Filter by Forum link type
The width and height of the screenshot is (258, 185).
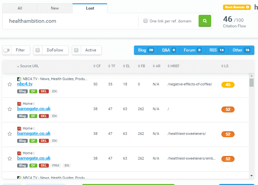coord(192,50)
